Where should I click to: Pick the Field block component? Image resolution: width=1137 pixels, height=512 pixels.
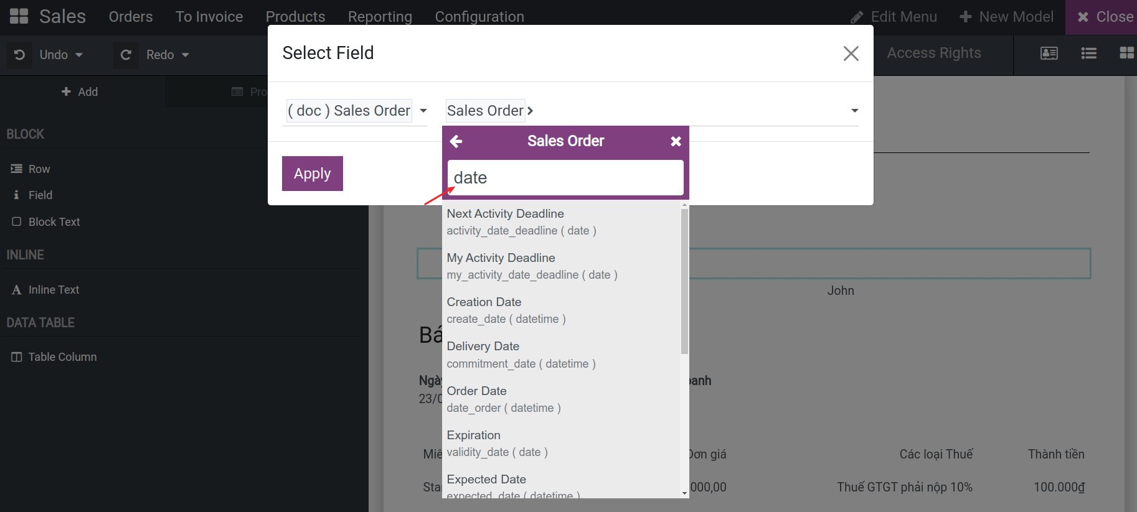(32, 195)
